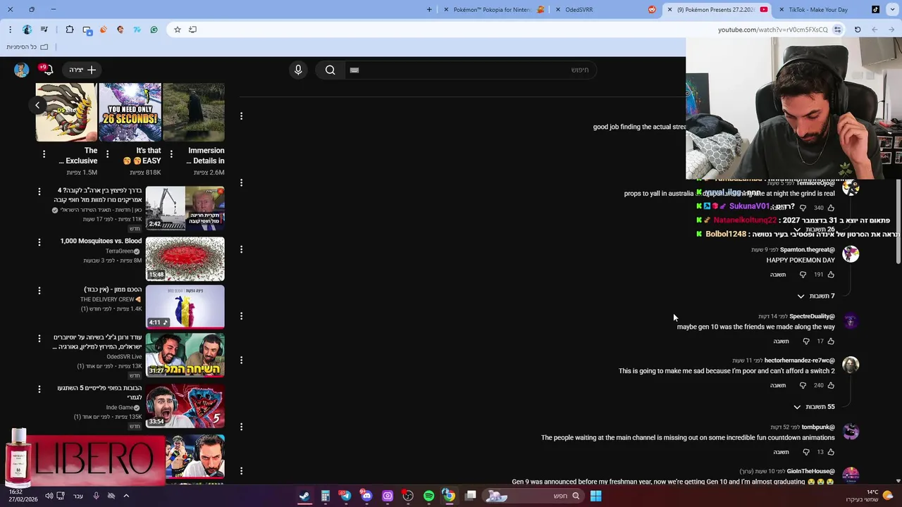Image resolution: width=902 pixels, height=507 pixels.
Task: Open action menu beside SpectreDuality comment
Action: click(241, 315)
